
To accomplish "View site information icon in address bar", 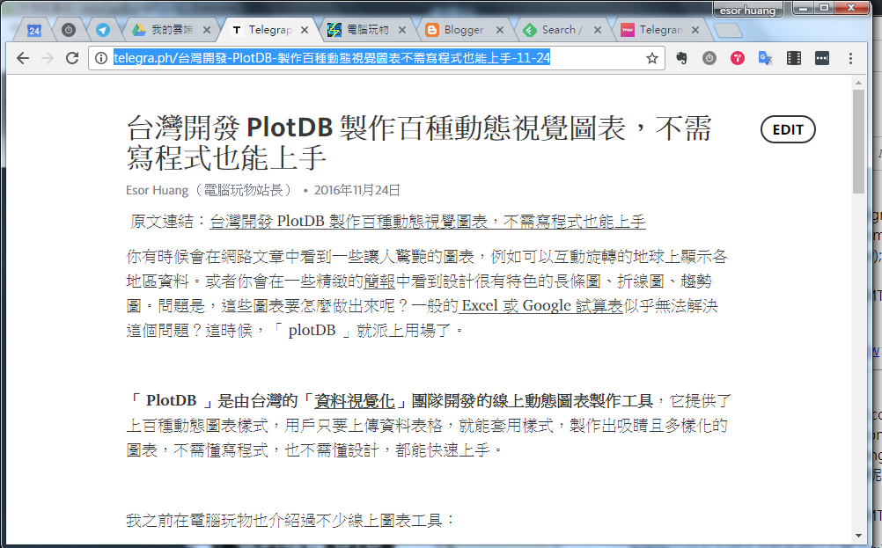I will (101, 58).
